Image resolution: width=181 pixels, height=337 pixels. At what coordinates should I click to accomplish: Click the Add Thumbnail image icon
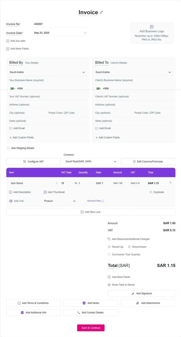[x=45, y=192]
